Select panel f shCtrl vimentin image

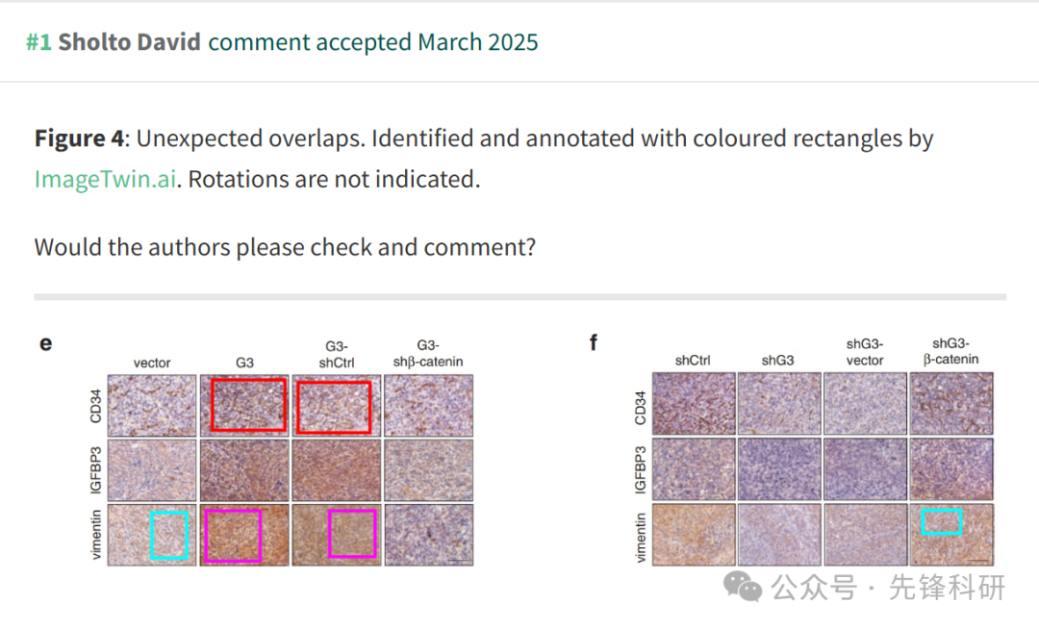pyautogui.click(x=694, y=535)
